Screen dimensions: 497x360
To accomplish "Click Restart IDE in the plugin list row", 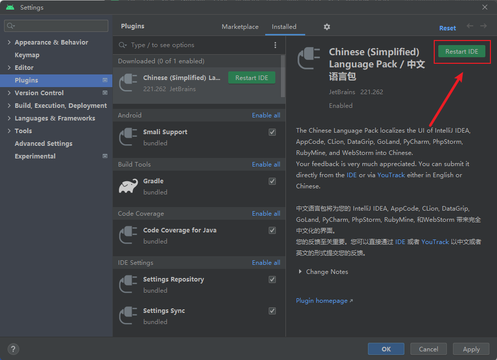I will [x=252, y=77].
